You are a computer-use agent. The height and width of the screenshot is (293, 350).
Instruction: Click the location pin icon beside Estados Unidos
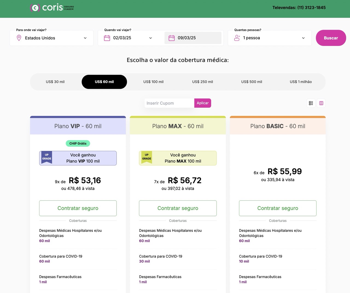(19, 38)
